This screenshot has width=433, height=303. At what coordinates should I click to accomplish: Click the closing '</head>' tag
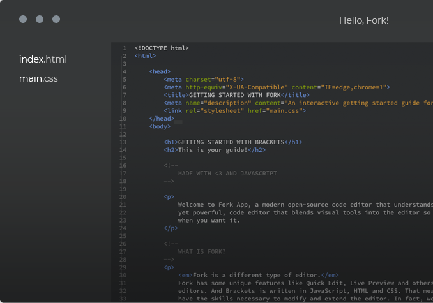click(x=162, y=119)
